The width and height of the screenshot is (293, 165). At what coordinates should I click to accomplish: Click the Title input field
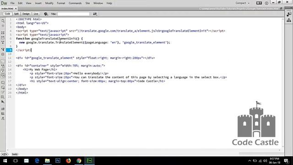(x=74, y=14)
